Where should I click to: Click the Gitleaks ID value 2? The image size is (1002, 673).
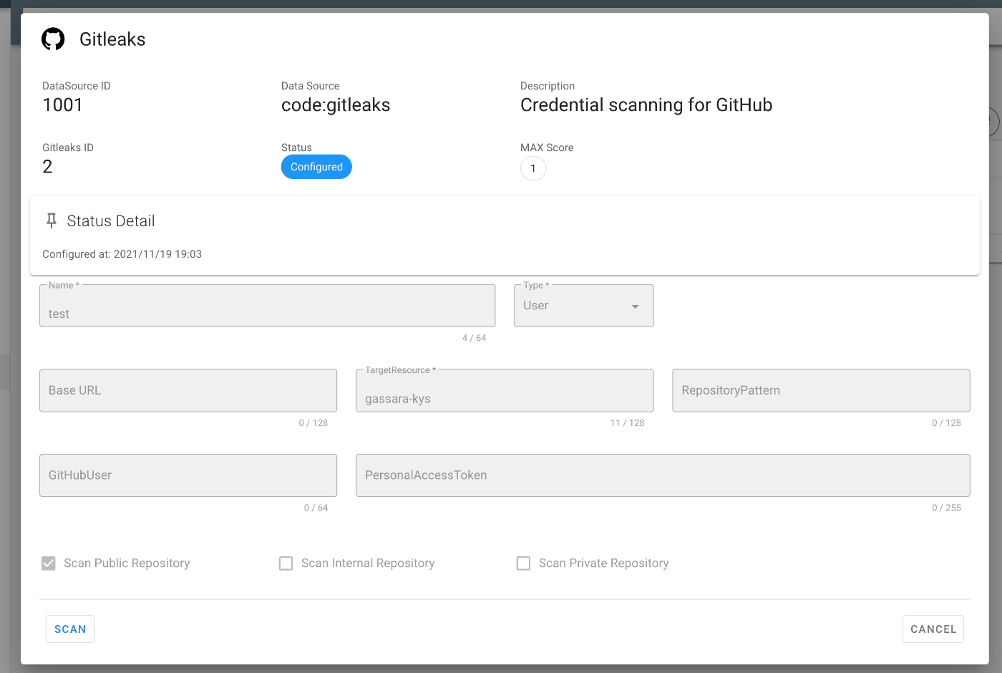pyautogui.click(x=47, y=167)
